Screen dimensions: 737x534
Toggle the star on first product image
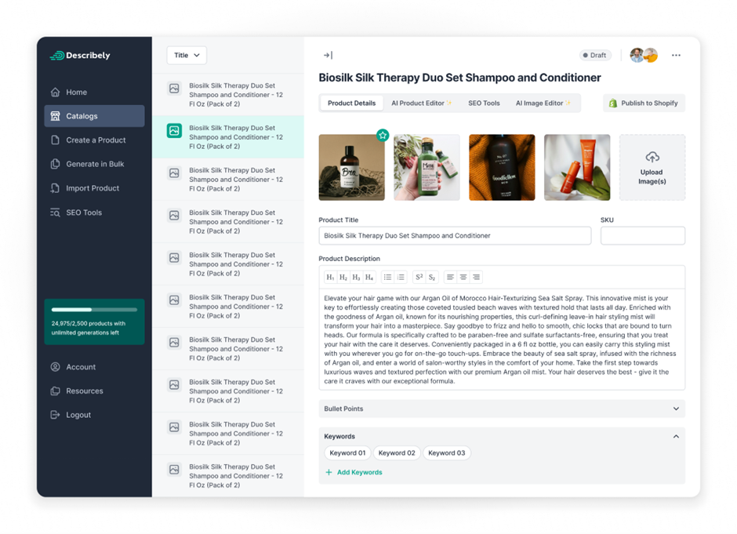click(x=383, y=135)
